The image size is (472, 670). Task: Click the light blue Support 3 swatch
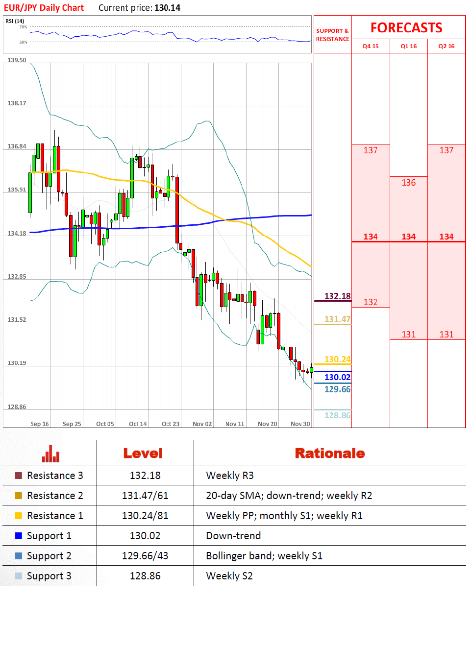tap(19, 576)
